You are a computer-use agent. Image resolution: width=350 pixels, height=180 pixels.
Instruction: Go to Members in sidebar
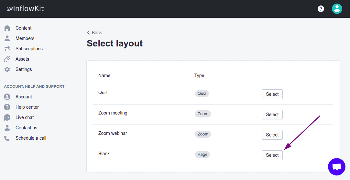click(25, 38)
